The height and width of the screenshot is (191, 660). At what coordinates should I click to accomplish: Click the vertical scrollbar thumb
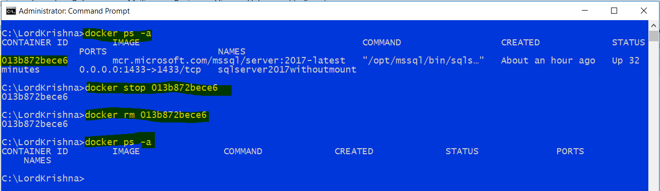[653, 36]
